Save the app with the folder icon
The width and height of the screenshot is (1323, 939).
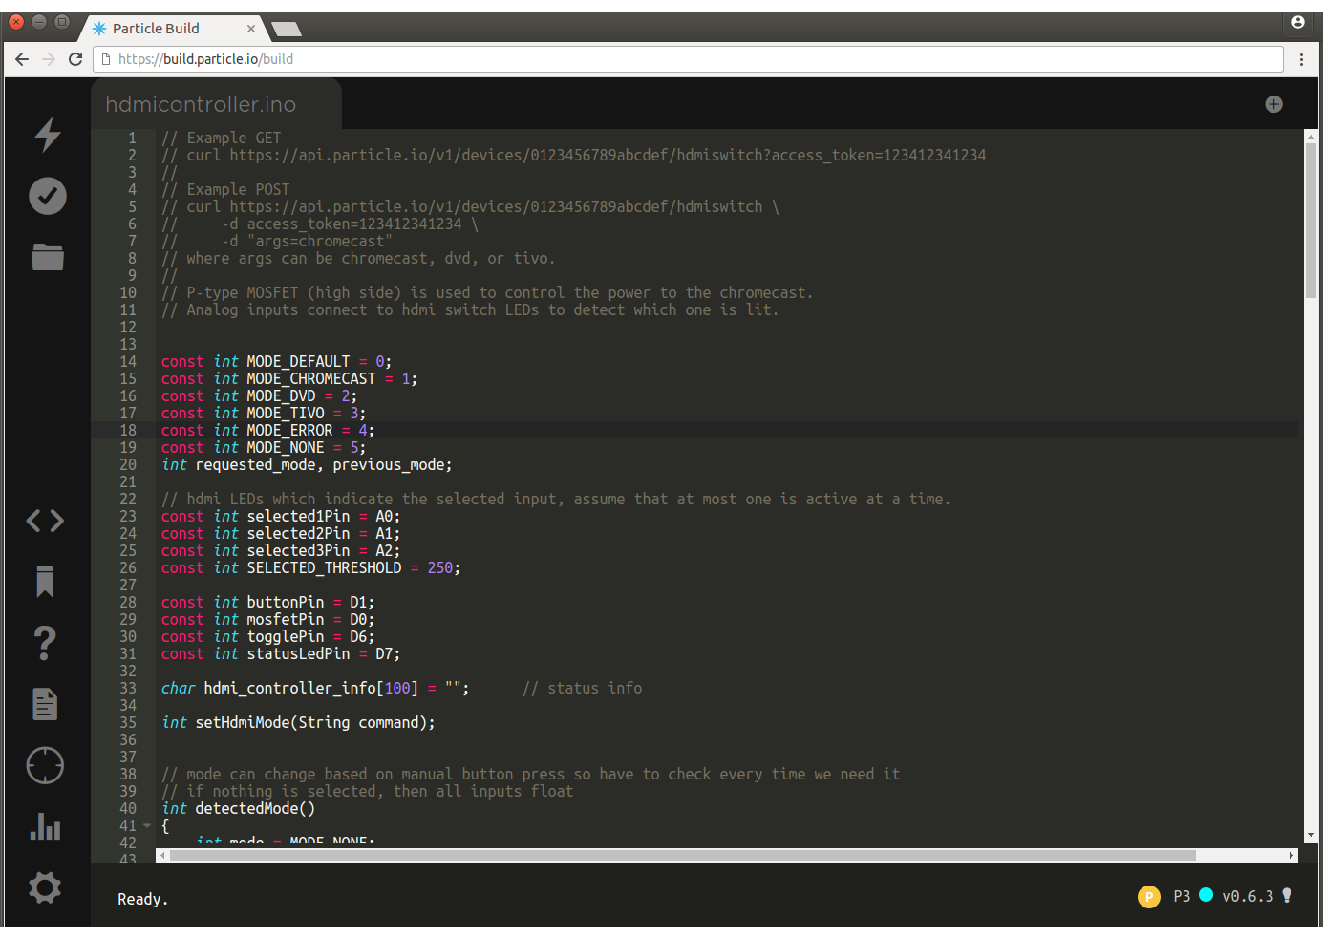click(x=47, y=256)
